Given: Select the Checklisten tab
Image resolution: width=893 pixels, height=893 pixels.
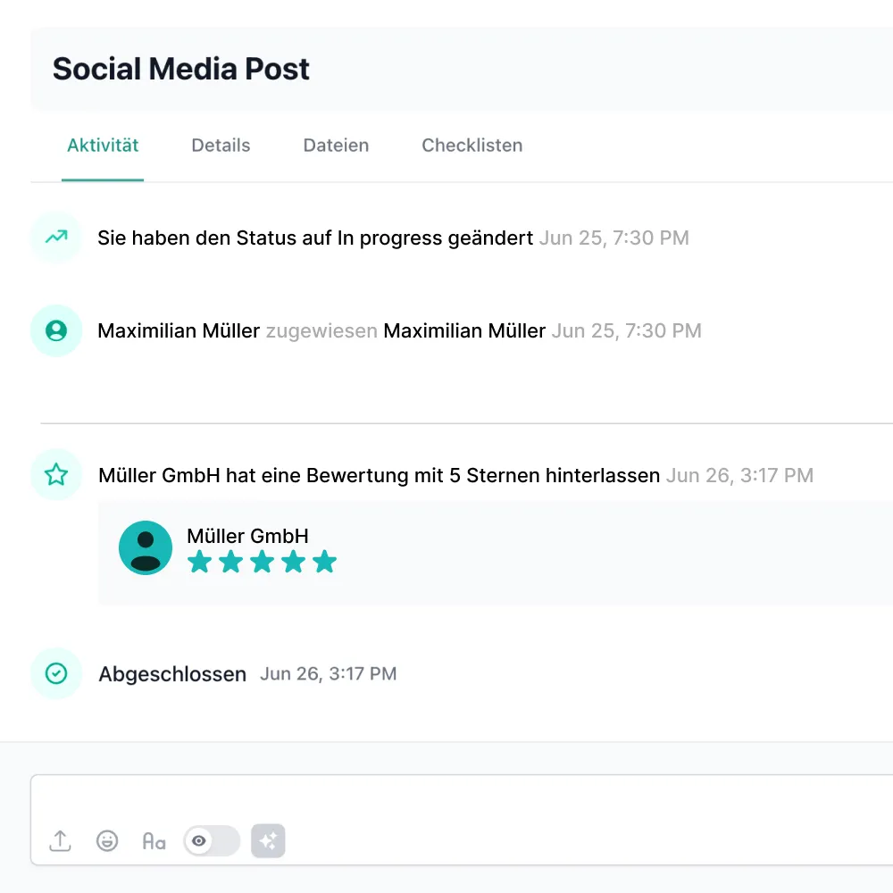Looking at the screenshot, I should [472, 145].
